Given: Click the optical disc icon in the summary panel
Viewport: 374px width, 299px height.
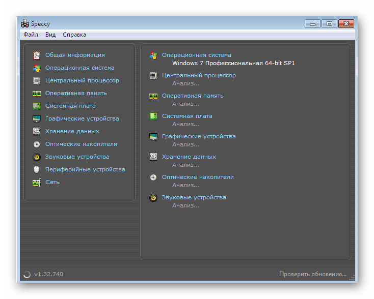Looking at the screenshot, I should 153,177.
